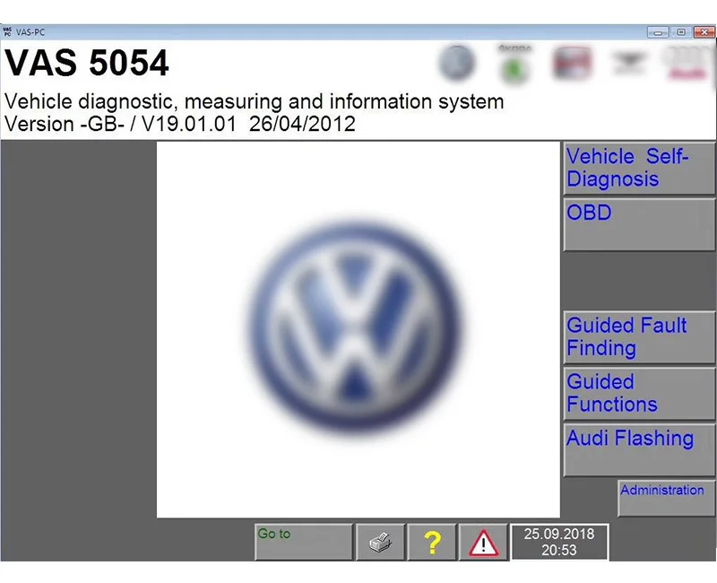Viewport: 717px width, 583px height.
Task: Open Vehicle Self-Diagnosis
Action: (639, 169)
